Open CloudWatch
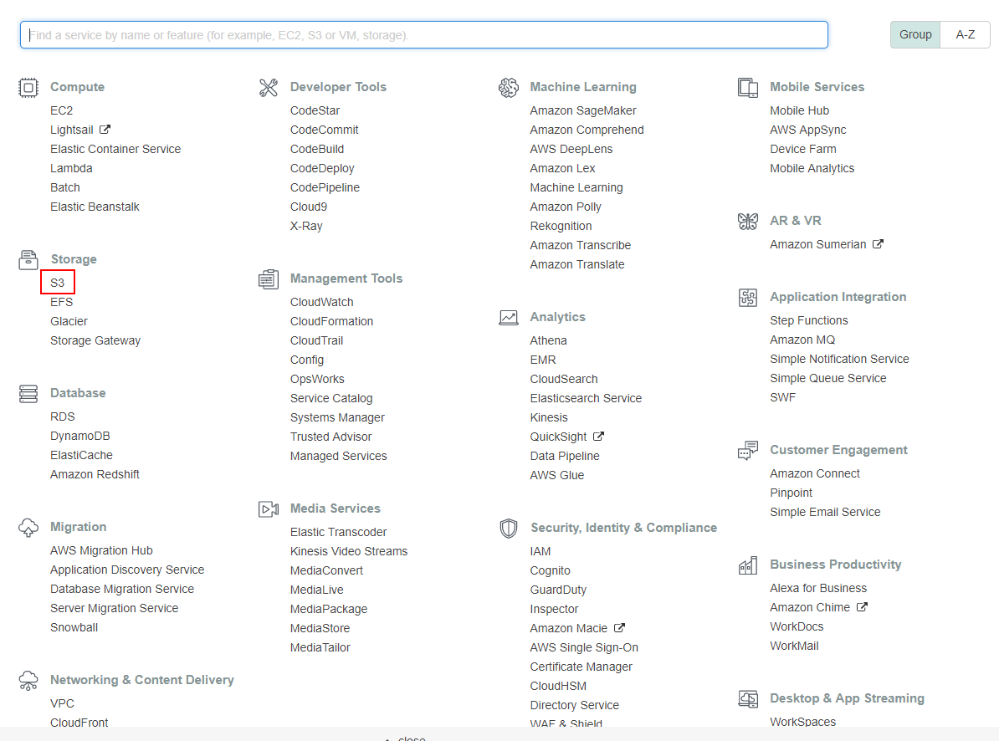This screenshot has height=741, width=999. pyautogui.click(x=322, y=303)
